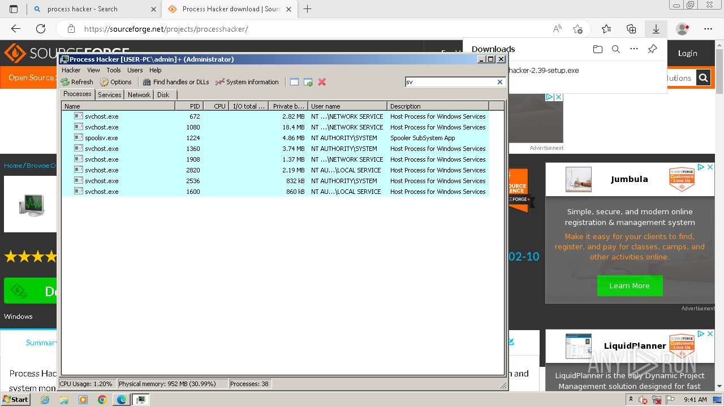
Task: Search downloads using the magnifier icon
Action: click(x=616, y=49)
